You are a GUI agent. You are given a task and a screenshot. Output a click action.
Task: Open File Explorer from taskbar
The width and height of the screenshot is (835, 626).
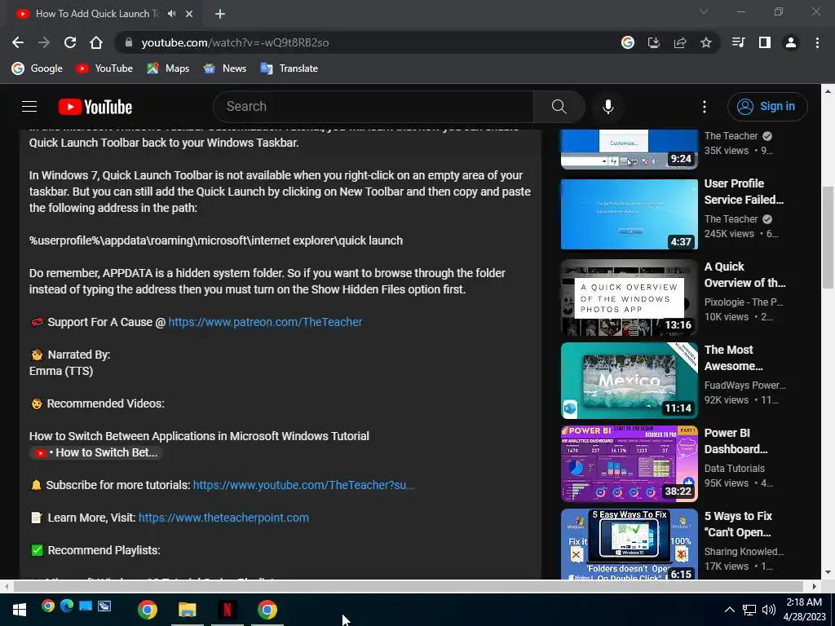coord(187,610)
